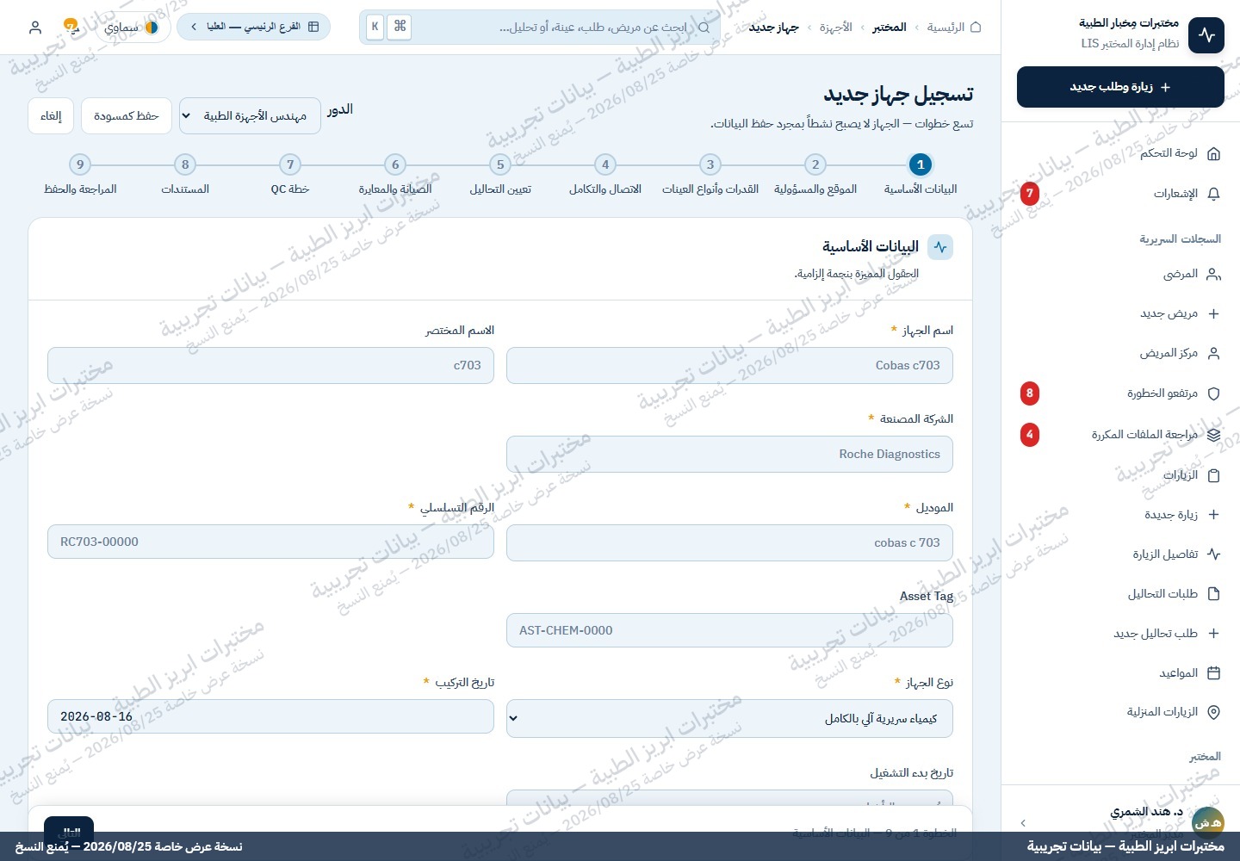The image size is (1240, 861).
Task: Open الزيارات المنزلية in the sidebar
Action: pyautogui.click(x=1120, y=712)
